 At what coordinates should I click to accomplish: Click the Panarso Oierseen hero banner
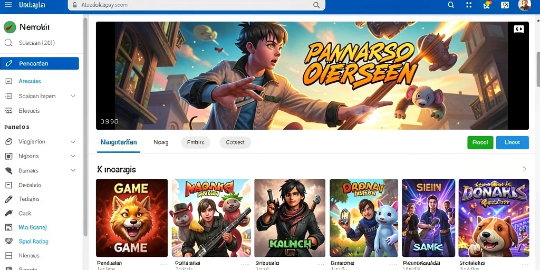(312, 75)
